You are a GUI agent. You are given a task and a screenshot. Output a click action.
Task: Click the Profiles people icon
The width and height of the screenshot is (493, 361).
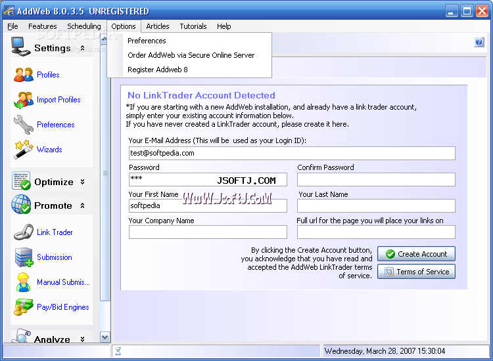coord(24,75)
